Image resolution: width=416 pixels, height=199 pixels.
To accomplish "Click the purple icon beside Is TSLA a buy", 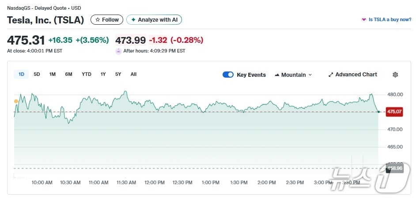I will (364, 20).
